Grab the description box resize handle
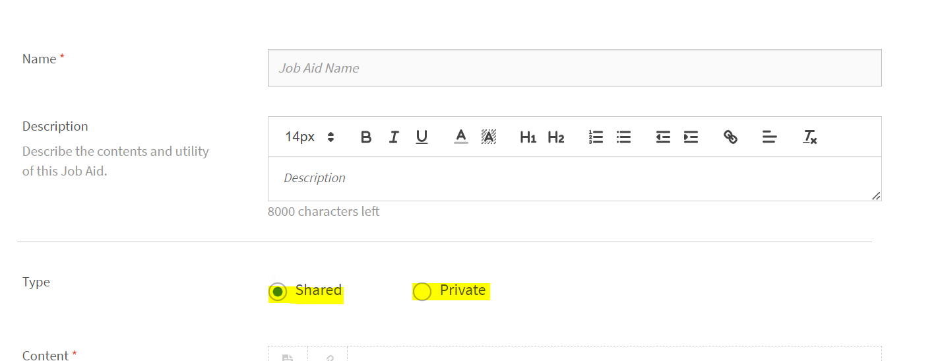 tap(876, 196)
